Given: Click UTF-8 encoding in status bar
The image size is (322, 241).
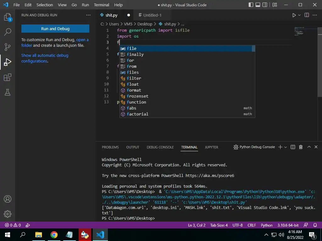Looking at the screenshot, I should point(237,225).
